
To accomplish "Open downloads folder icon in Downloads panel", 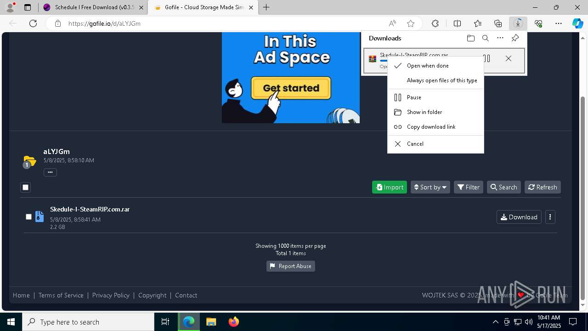I will 470,38.
